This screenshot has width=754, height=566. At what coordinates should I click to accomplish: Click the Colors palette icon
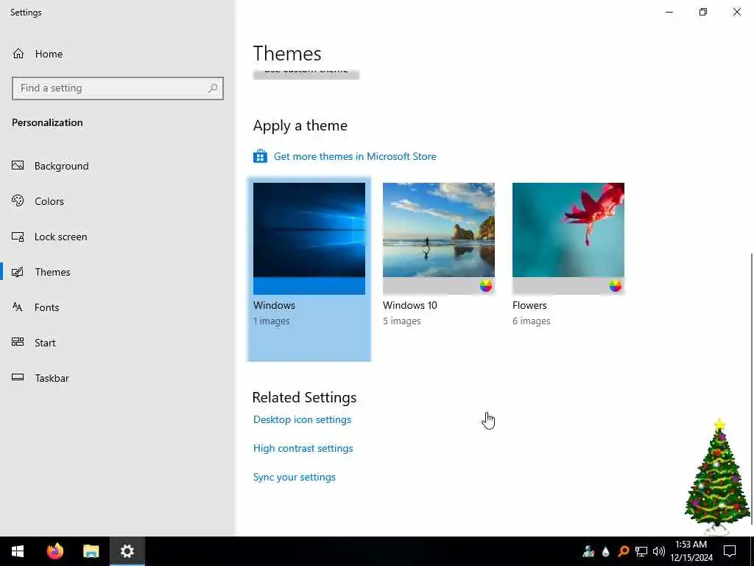(x=18, y=200)
